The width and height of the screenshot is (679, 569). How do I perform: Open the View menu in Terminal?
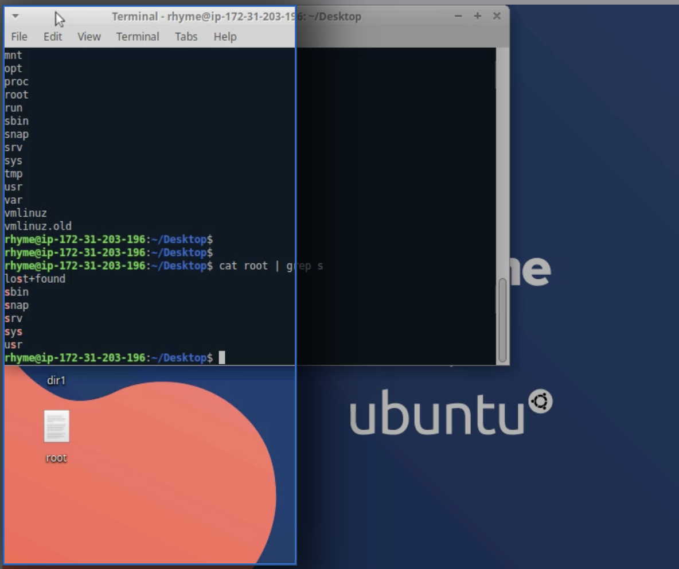coord(89,37)
